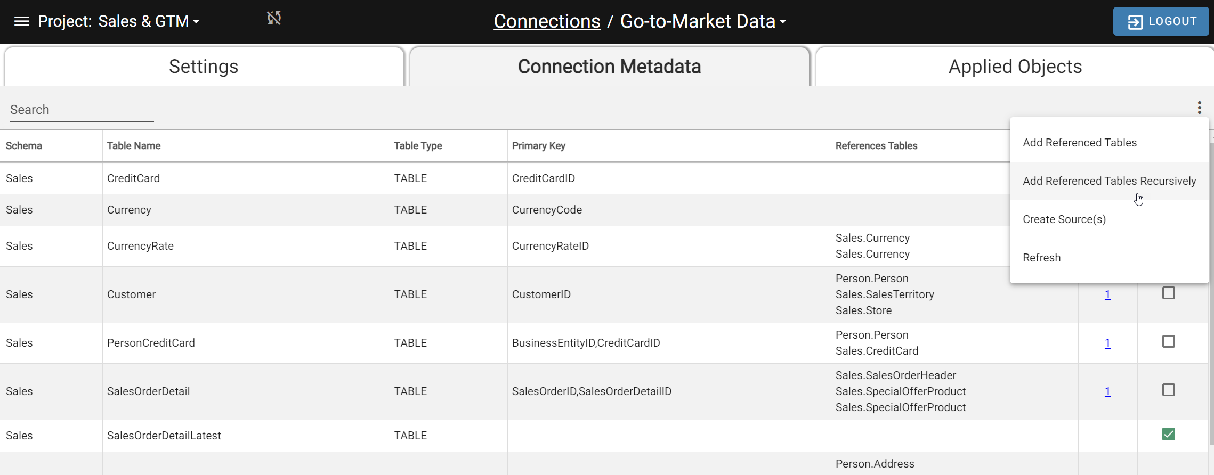Select the PersonCreditCard table name cell
The height and width of the screenshot is (475, 1214).
coord(246,343)
